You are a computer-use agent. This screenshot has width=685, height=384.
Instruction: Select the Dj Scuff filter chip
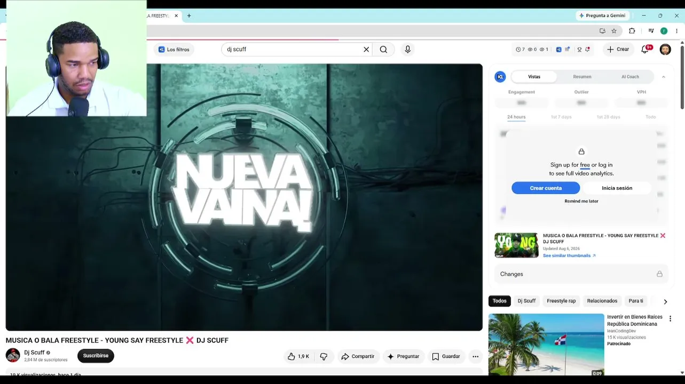(526, 301)
